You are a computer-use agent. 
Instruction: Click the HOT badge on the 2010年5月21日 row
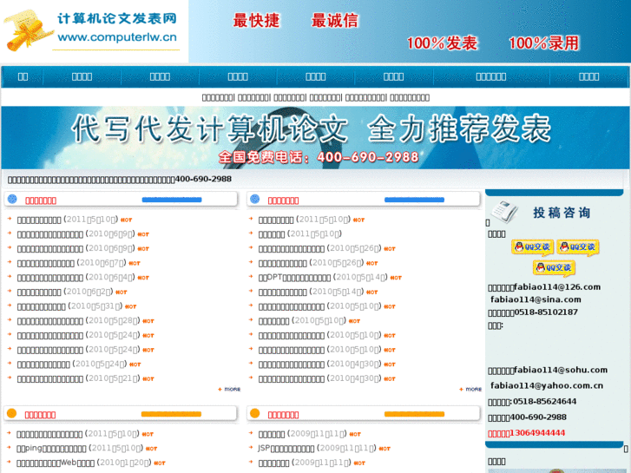click(x=148, y=379)
